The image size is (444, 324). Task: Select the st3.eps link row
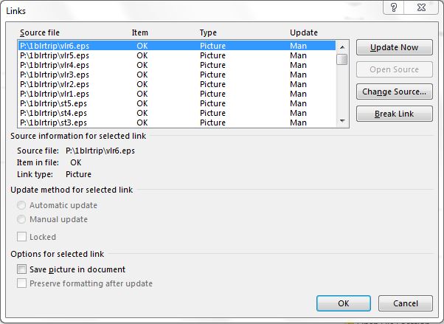click(177, 123)
